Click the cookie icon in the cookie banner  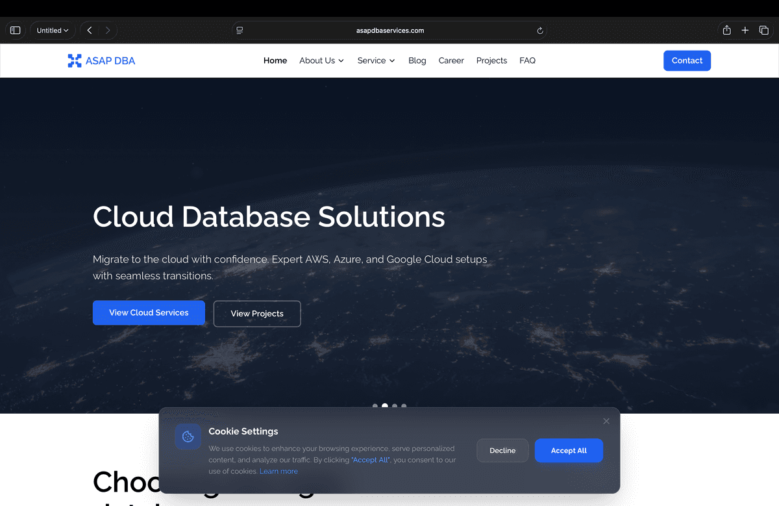click(187, 436)
